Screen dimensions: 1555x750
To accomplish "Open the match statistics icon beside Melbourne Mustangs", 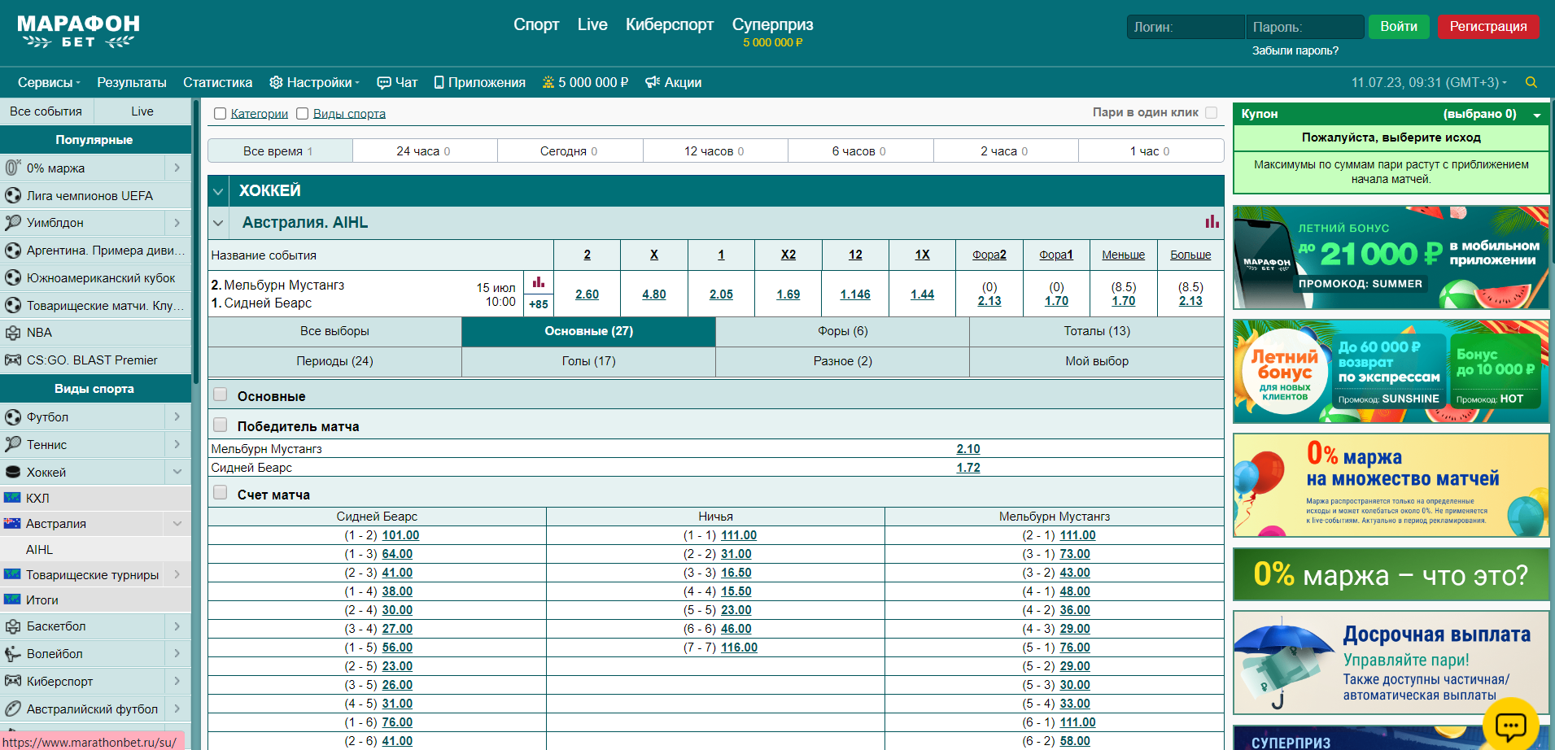I will point(539,282).
